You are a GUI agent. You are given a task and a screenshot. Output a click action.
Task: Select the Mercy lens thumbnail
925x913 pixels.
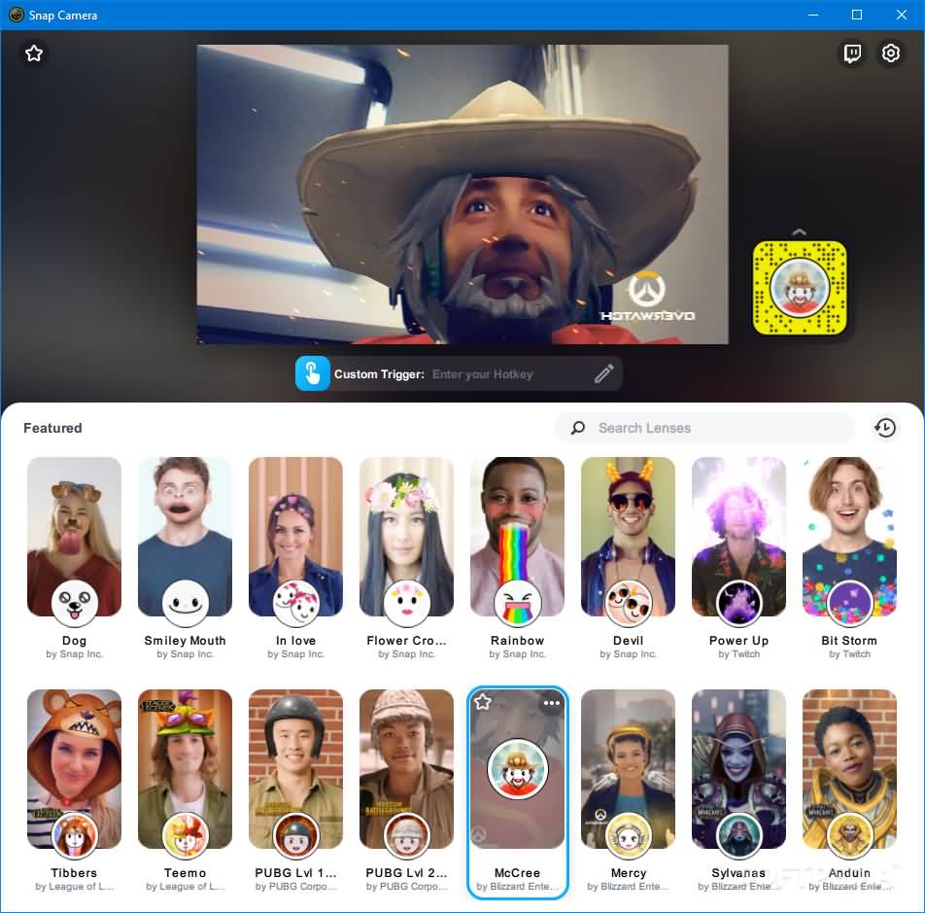point(628,769)
